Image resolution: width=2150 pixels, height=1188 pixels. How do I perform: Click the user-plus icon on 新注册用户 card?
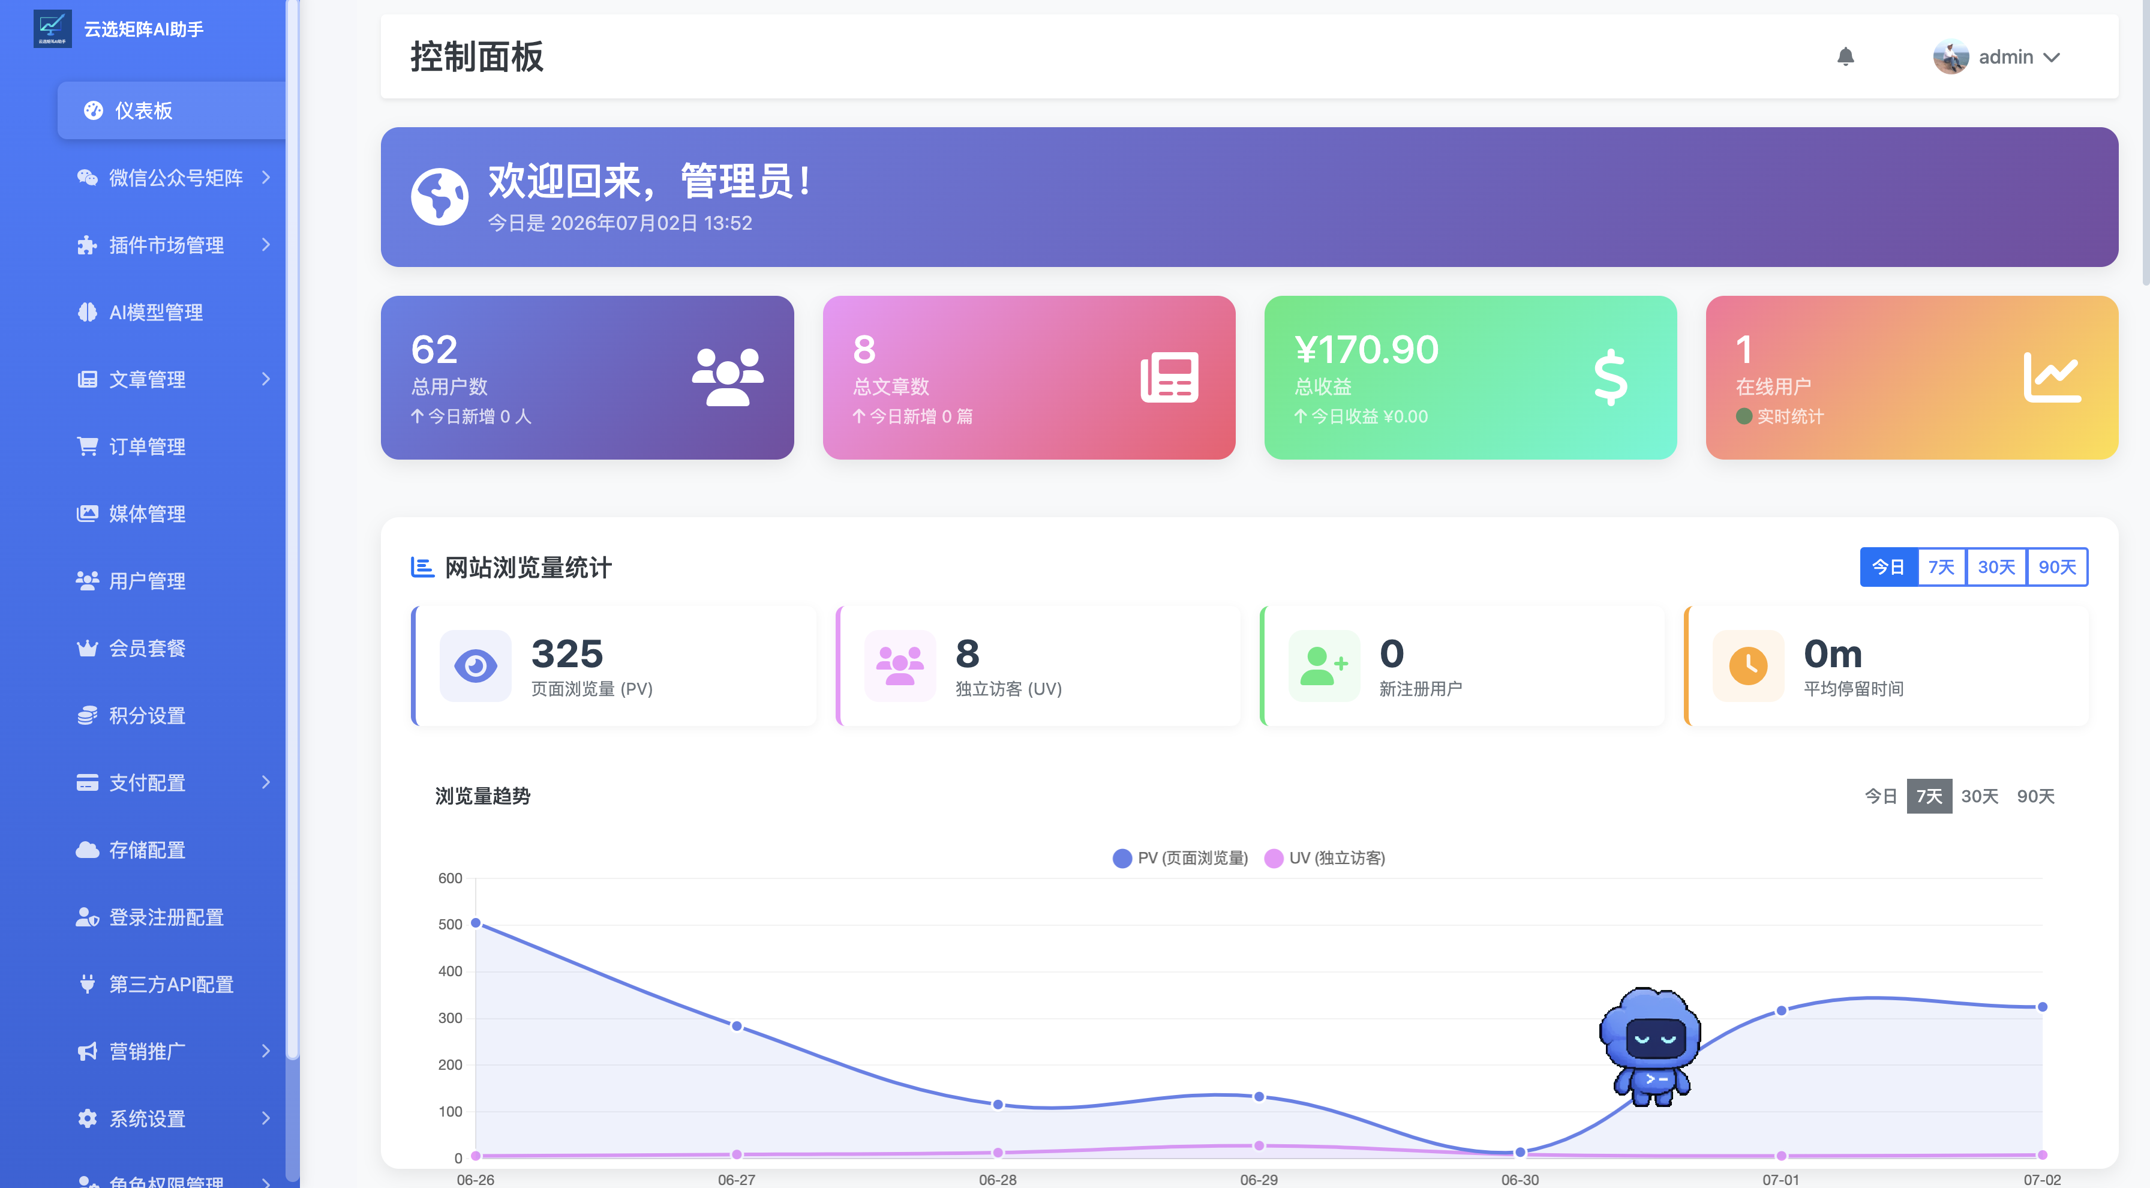click(1324, 665)
